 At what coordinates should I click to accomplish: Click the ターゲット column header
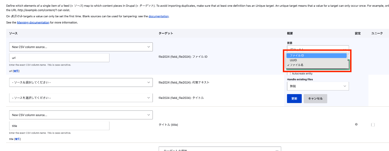[166, 33]
